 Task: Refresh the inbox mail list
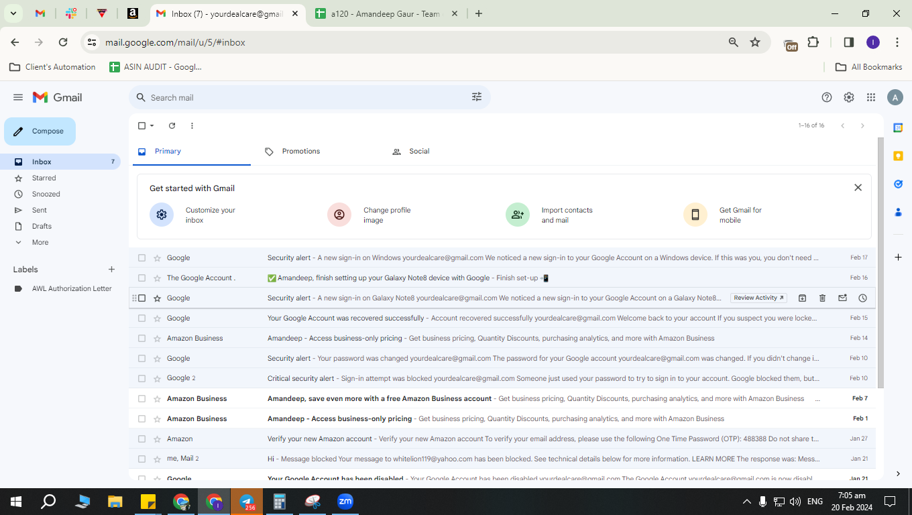pos(172,125)
